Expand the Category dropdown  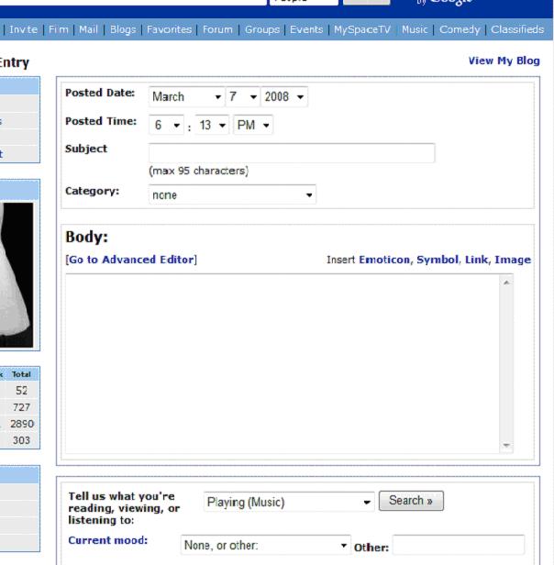point(232,195)
